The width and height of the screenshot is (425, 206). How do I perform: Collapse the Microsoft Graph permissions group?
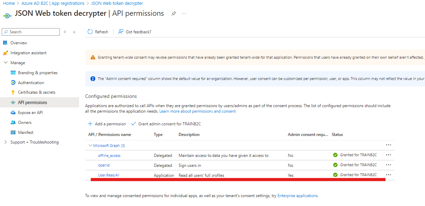click(90, 145)
